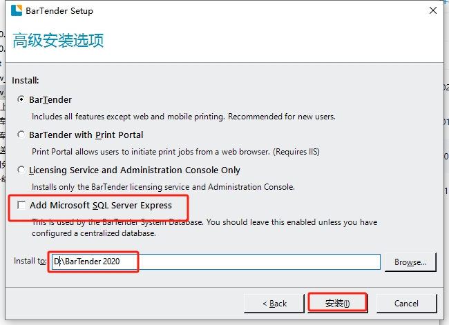Click the "BarTender Setup" title bar text
The width and height of the screenshot is (449, 325).
pos(59,11)
